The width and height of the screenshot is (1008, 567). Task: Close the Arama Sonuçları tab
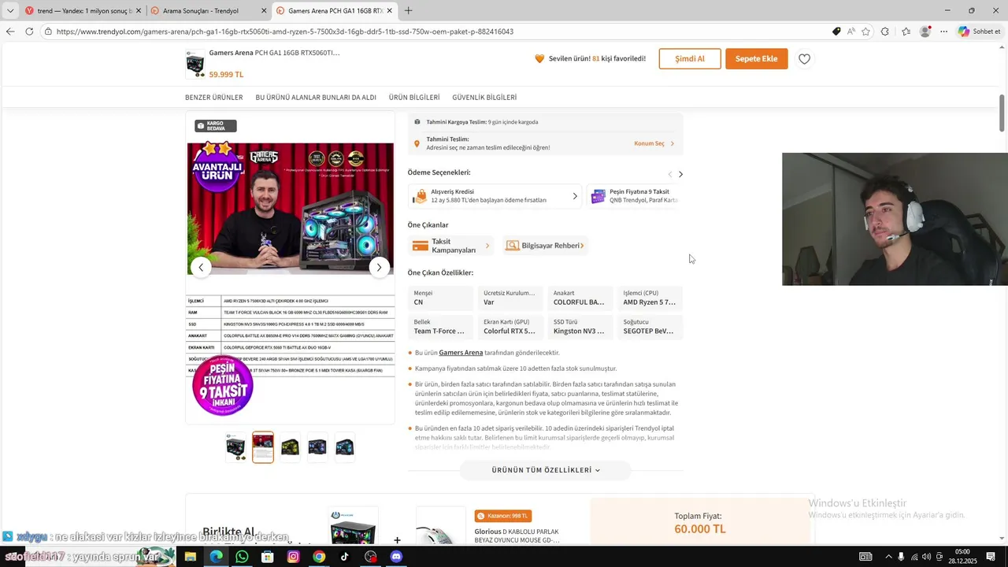(x=263, y=11)
